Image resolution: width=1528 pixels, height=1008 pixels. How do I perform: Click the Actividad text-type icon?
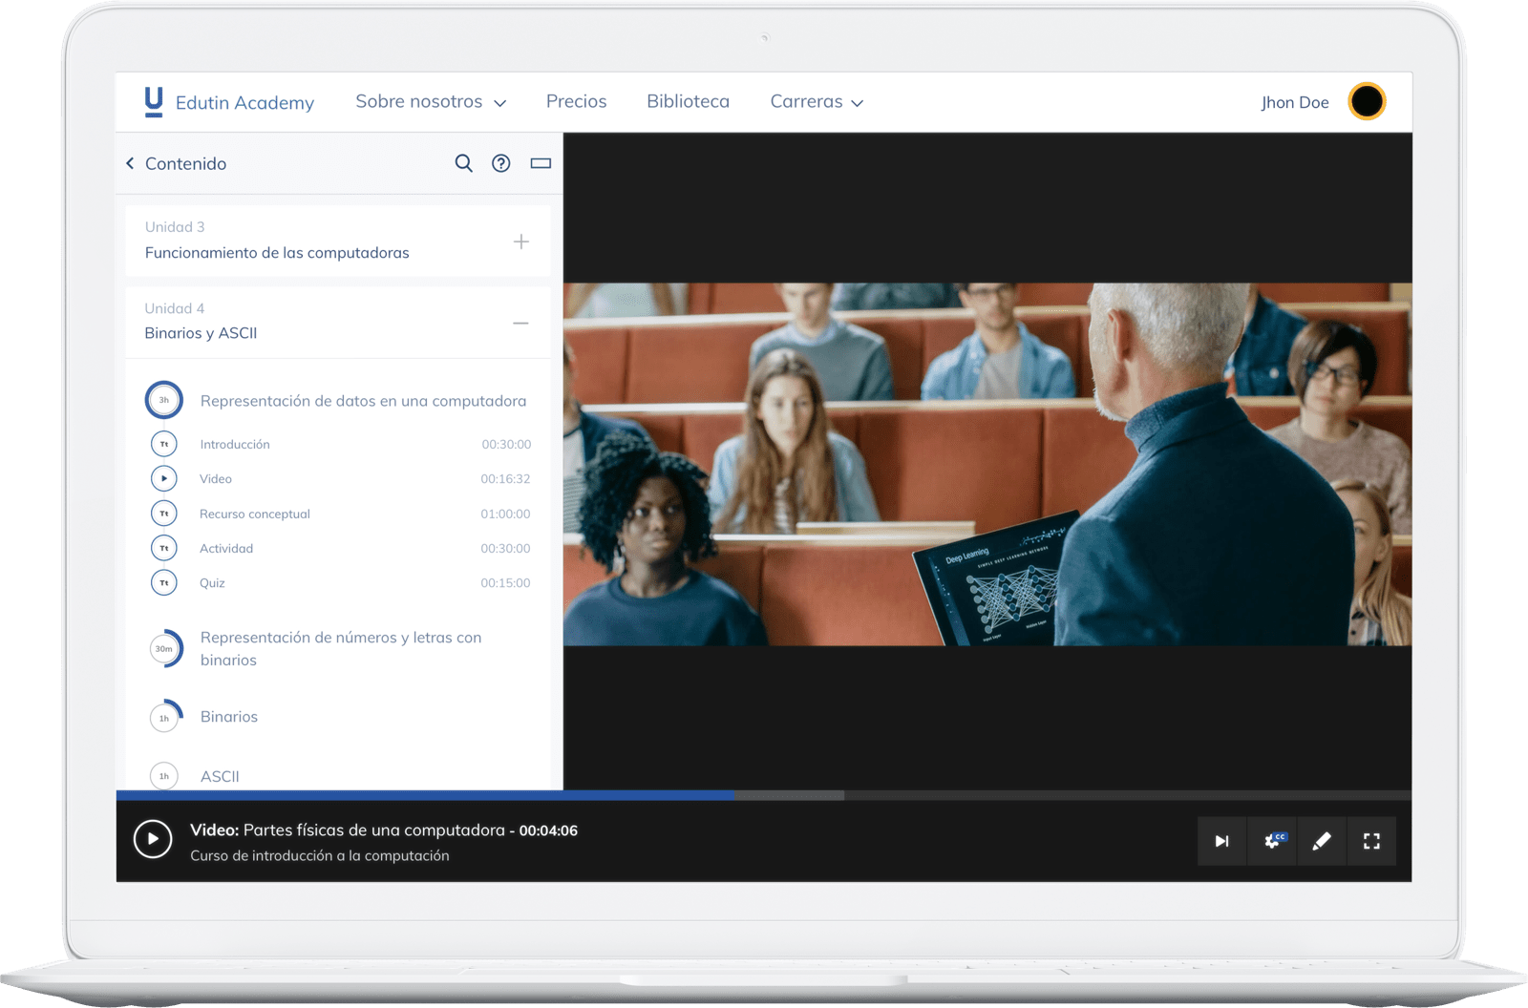164,548
